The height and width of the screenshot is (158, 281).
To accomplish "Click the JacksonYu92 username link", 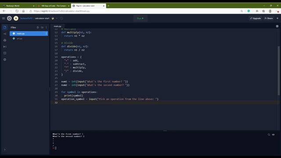I will [26, 18].
